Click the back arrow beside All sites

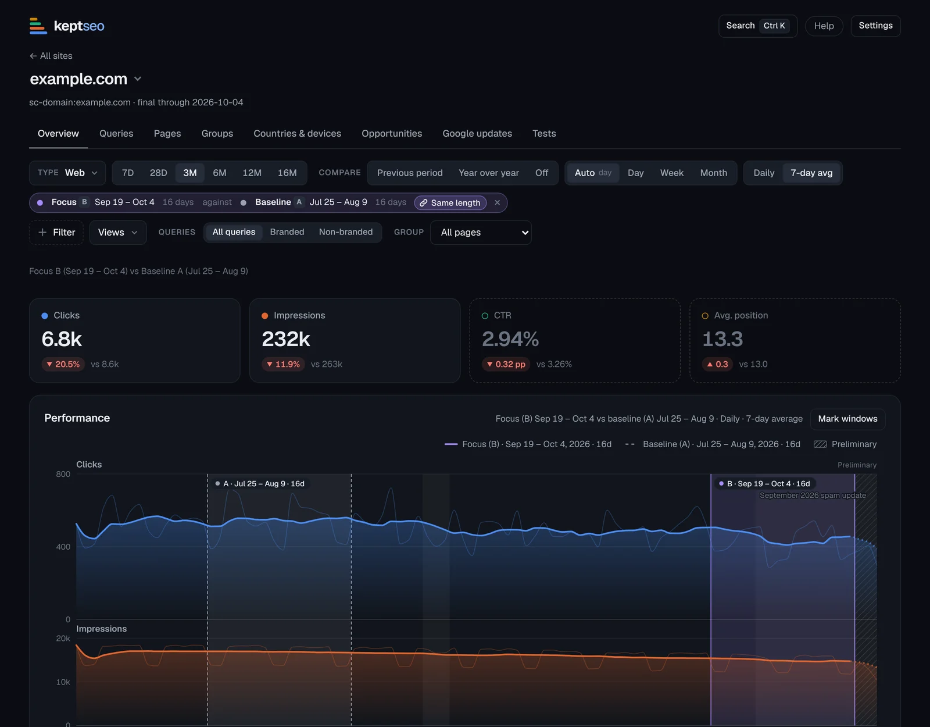point(33,56)
